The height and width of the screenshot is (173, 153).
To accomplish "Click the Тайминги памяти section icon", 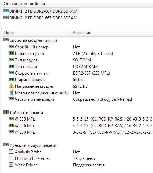I will click(x=6, y=112).
